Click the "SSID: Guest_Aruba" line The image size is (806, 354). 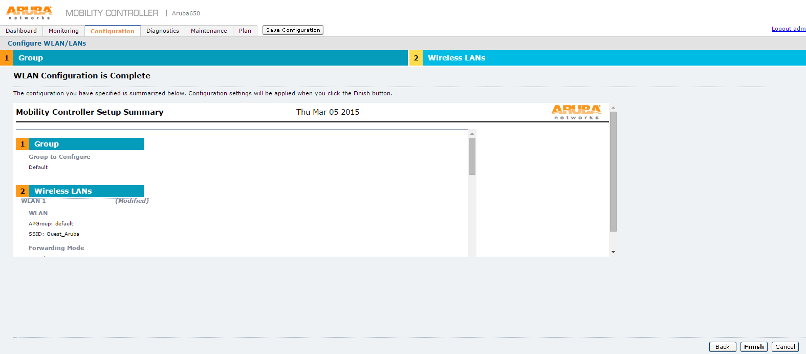click(54, 234)
